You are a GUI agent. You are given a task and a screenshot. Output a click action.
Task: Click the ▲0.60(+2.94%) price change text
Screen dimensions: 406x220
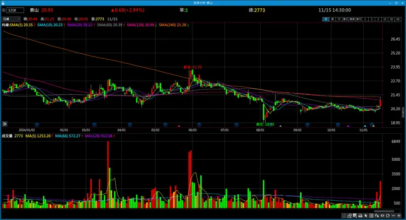point(127,10)
